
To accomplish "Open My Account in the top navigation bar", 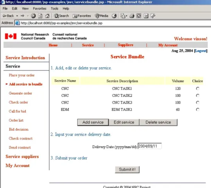I will [x=168, y=45].
